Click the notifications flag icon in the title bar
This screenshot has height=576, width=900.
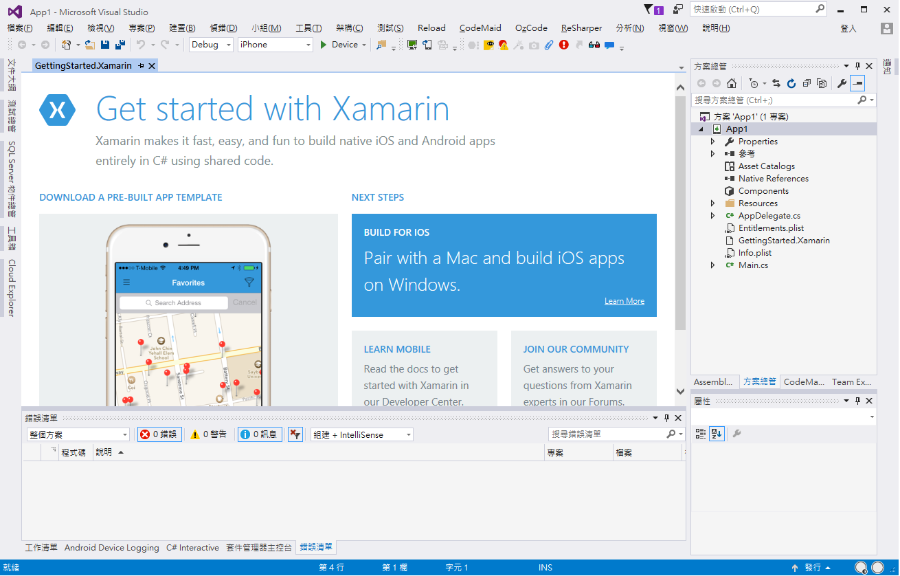[653, 10]
